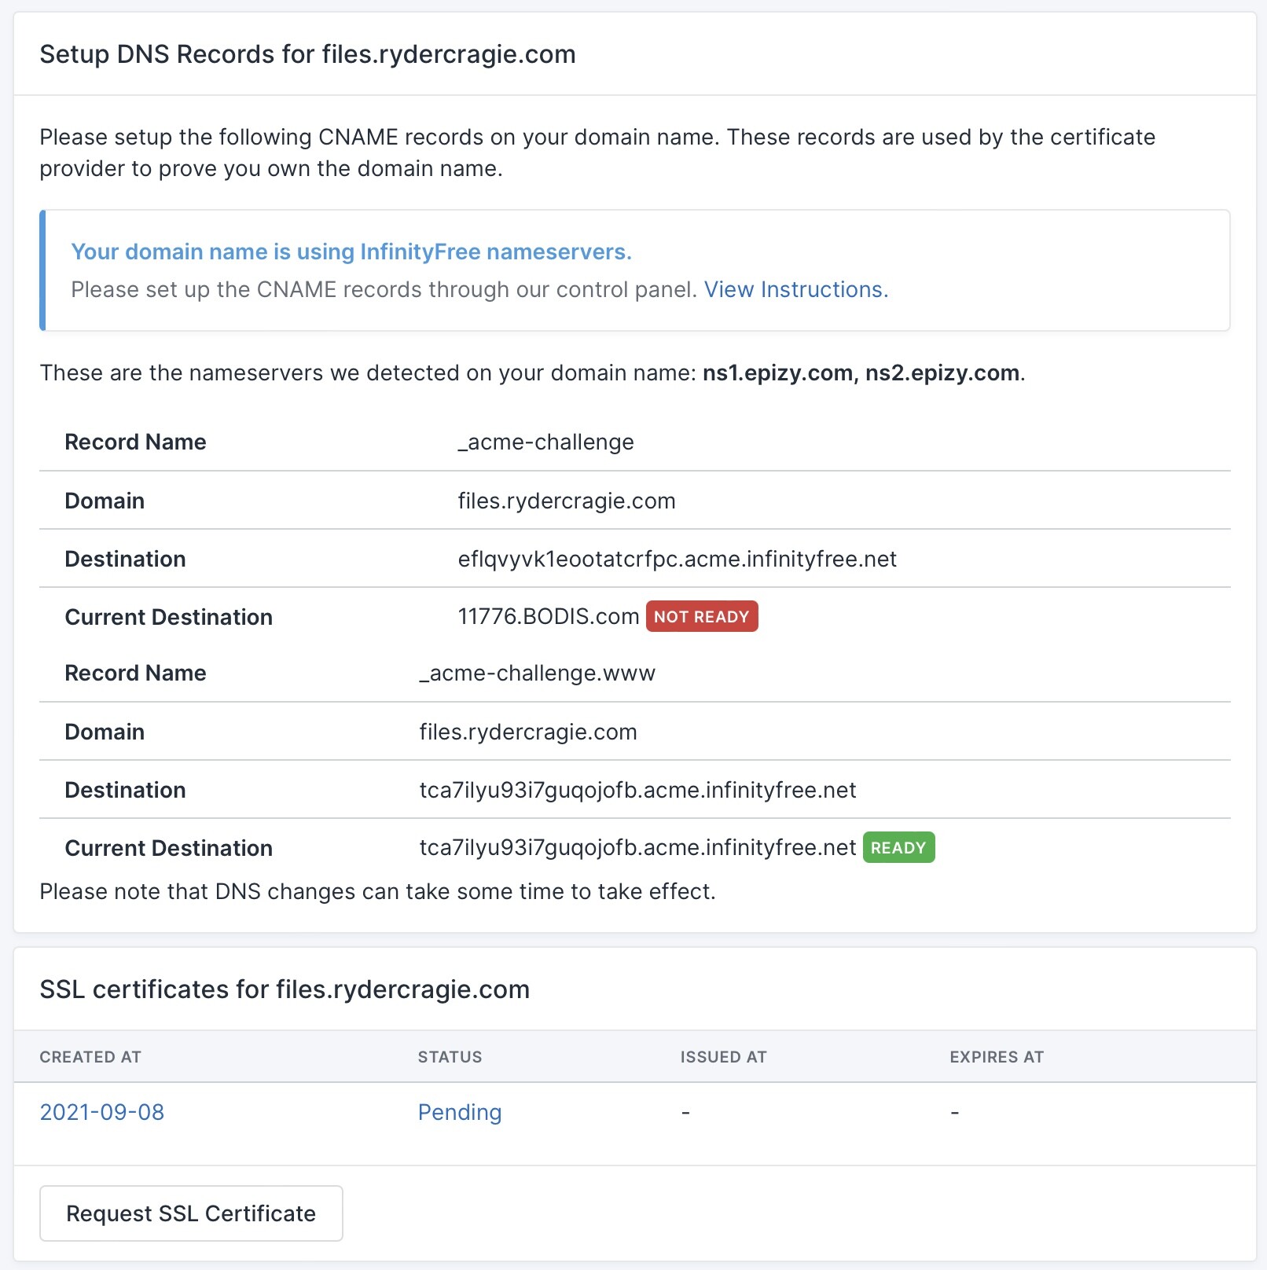Click the EXPIRES AT column header

[x=996, y=1057]
